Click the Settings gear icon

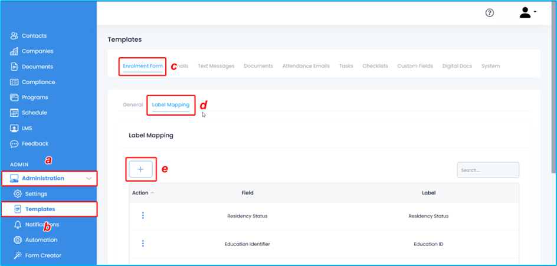[18, 194]
